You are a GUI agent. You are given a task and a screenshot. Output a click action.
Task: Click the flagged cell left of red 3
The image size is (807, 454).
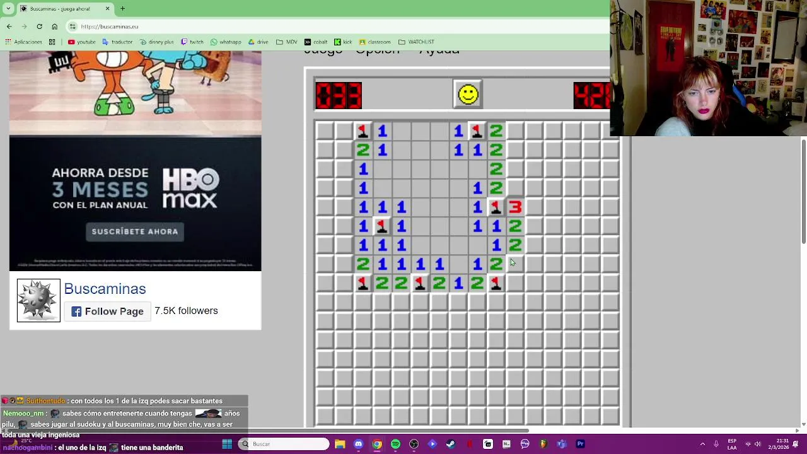496,207
